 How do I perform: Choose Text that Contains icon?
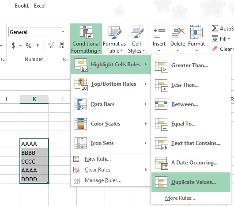[161, 144]
